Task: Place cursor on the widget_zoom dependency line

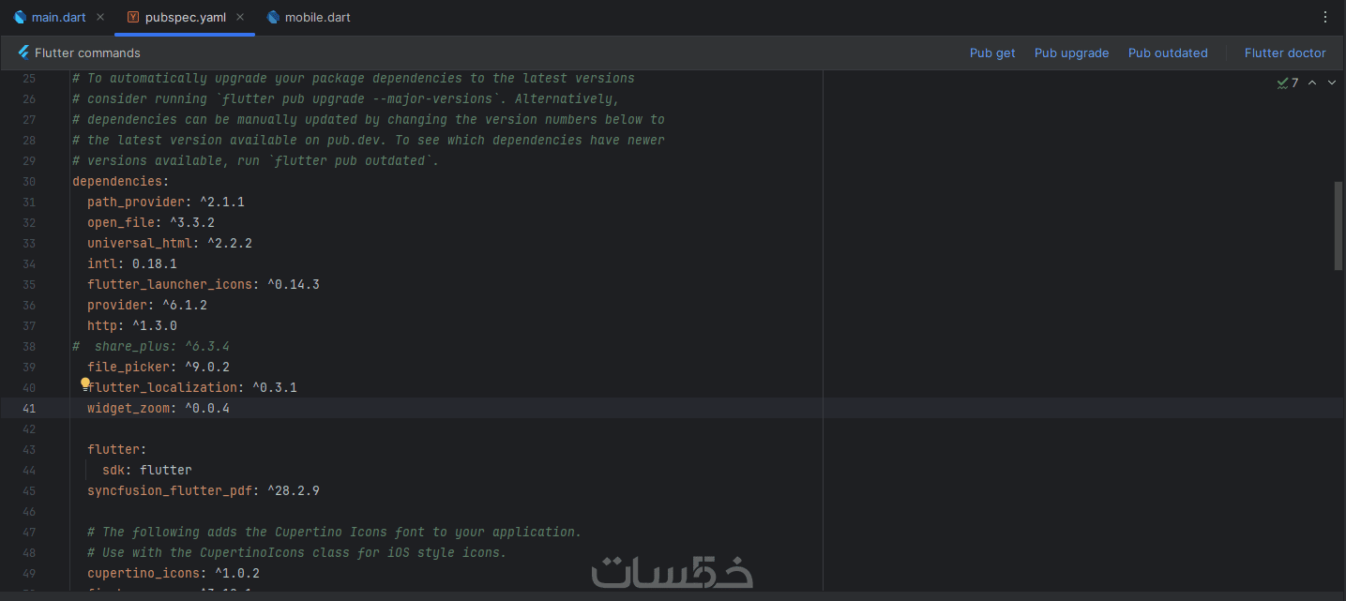Action: (158, 408)
